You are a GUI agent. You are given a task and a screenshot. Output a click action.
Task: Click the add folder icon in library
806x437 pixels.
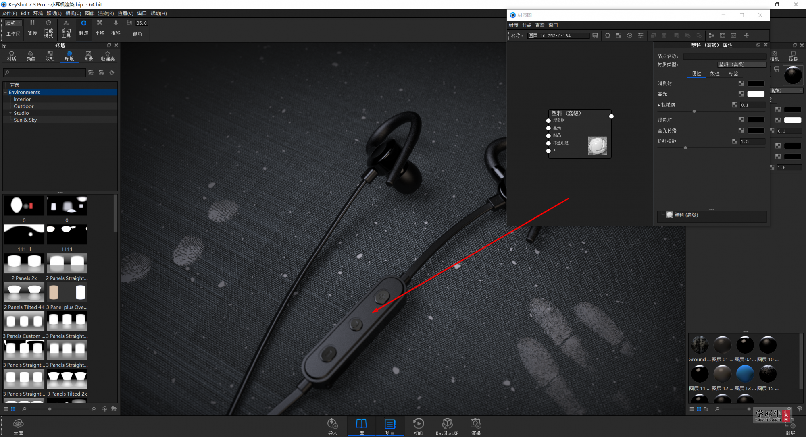(91, 72)
